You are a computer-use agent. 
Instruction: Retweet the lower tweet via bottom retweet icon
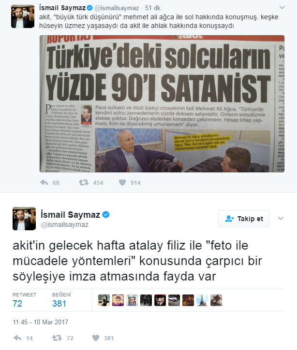pyautogui.click(x=57, y=338)
